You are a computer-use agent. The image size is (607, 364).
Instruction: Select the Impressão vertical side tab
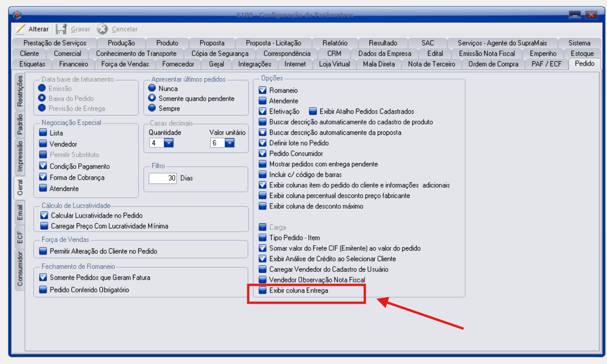coord(20,156)
